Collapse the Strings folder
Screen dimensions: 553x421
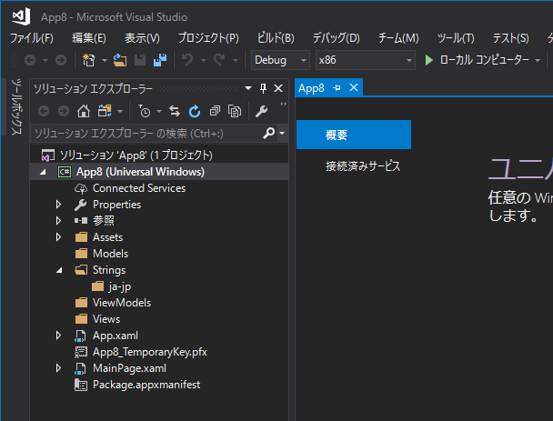pyautogui.click(x=59, y=270)
